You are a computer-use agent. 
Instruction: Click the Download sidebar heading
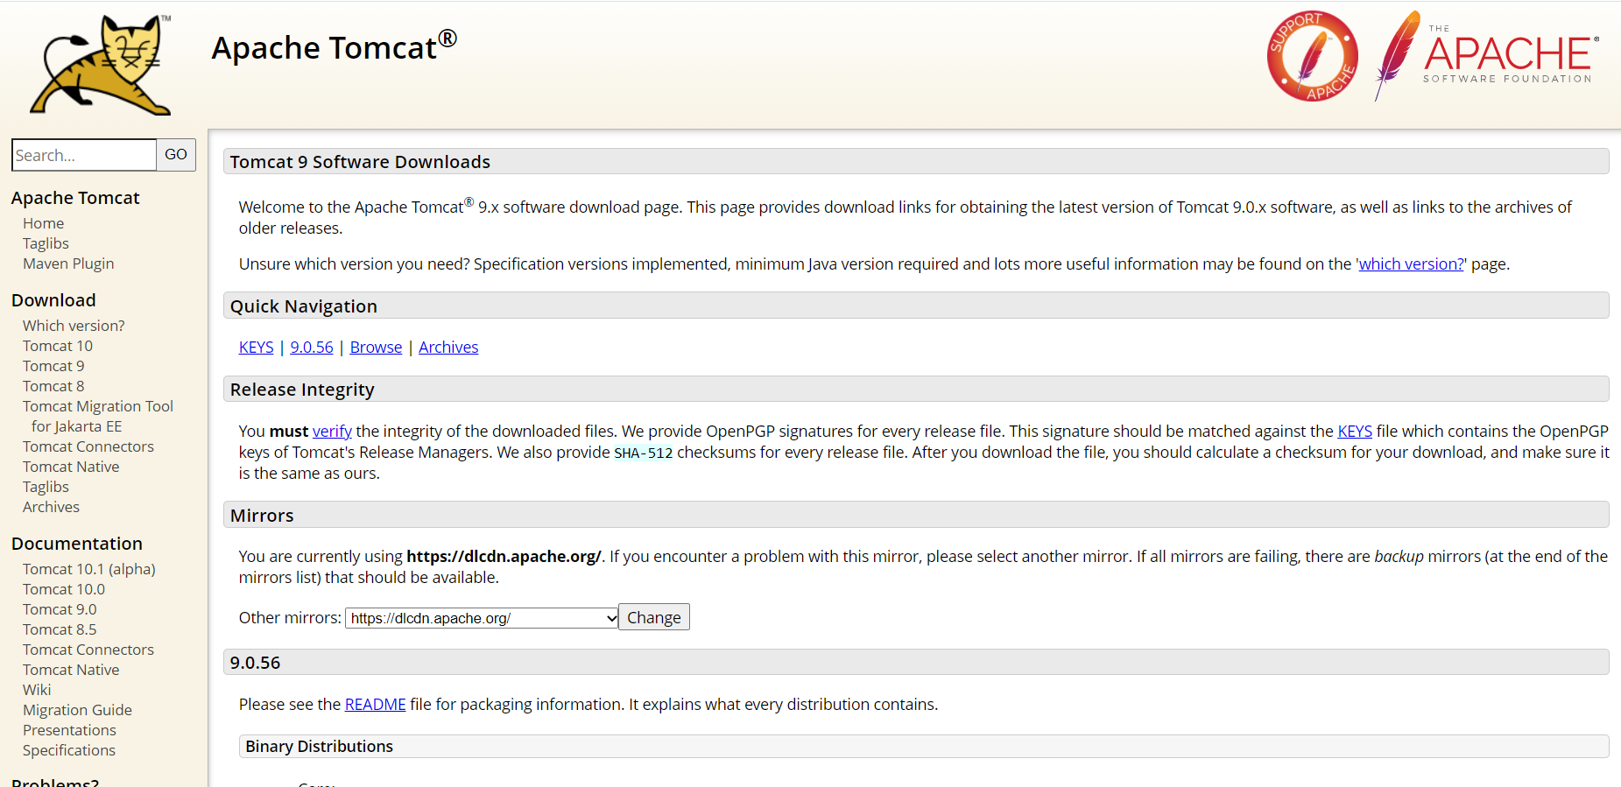point(53,300)
